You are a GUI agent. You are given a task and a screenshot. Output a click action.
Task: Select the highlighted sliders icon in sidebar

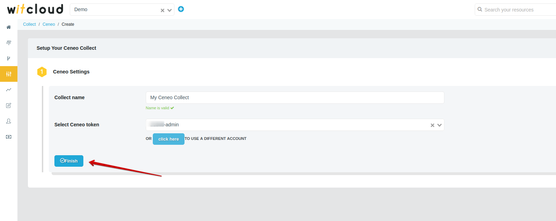click(9, 74)
